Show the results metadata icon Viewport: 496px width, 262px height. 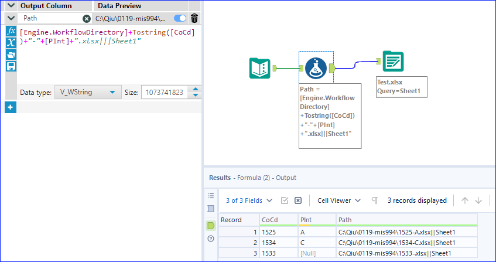(x=211, y=209)
